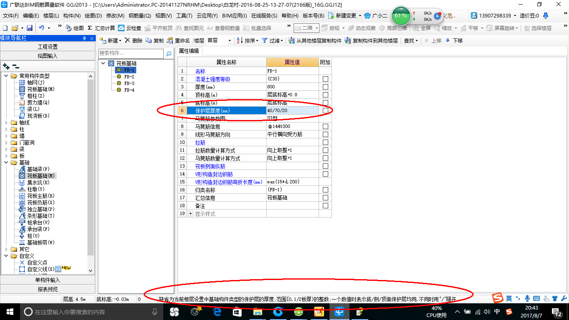This screenshot has width=569, height=320.
Task: Toggle 厚度(mm) 附加 checkbox
Action: click(325, 87)
